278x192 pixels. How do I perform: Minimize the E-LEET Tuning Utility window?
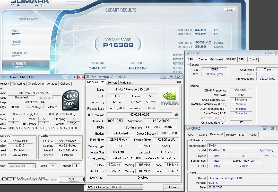(x=65, y=77)
